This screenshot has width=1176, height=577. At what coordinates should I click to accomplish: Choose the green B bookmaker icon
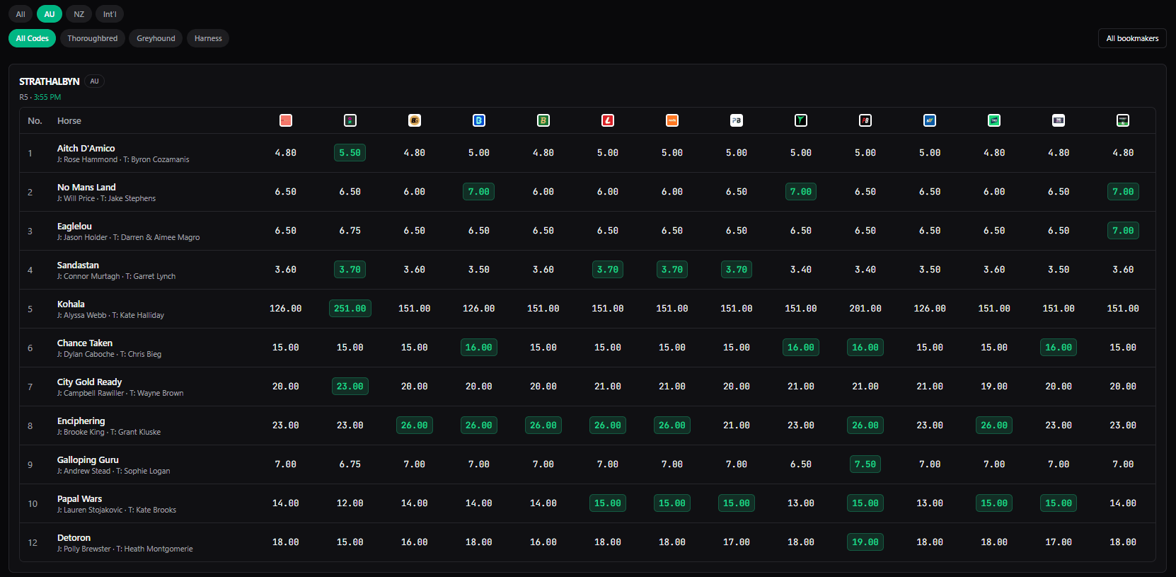(x=543, y=120)
